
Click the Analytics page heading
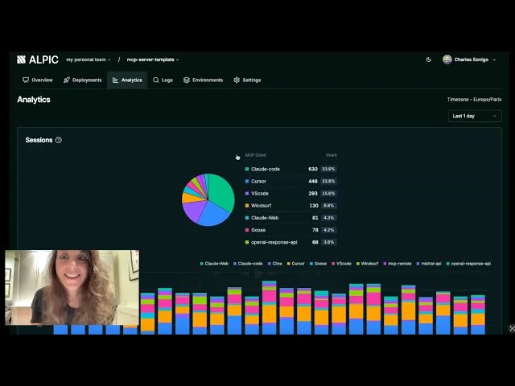[x=34, y=100]
